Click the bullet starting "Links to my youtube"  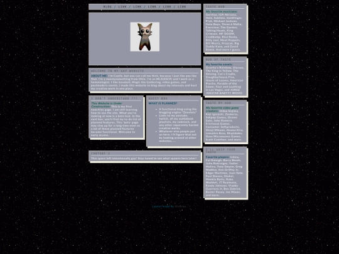pyautogui.click(x=178, y=122)
